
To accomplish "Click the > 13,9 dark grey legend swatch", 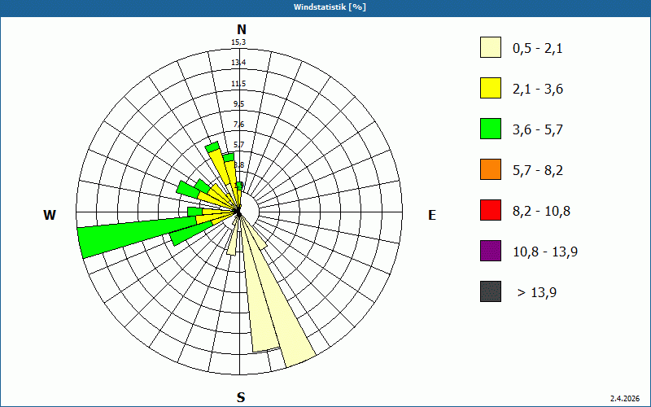I will (491, 291).
